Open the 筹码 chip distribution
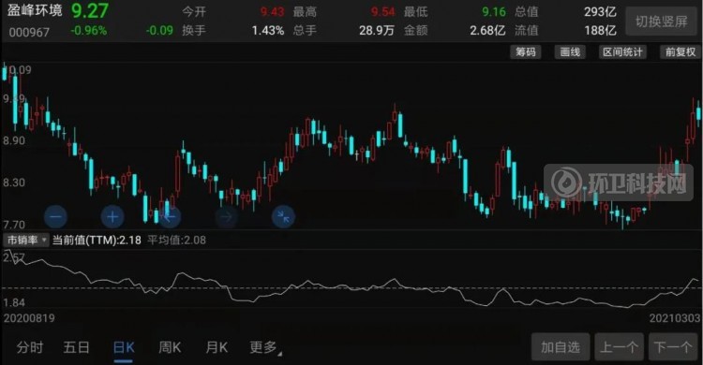This screenshot has height=365, width=703. coord(526,52)
